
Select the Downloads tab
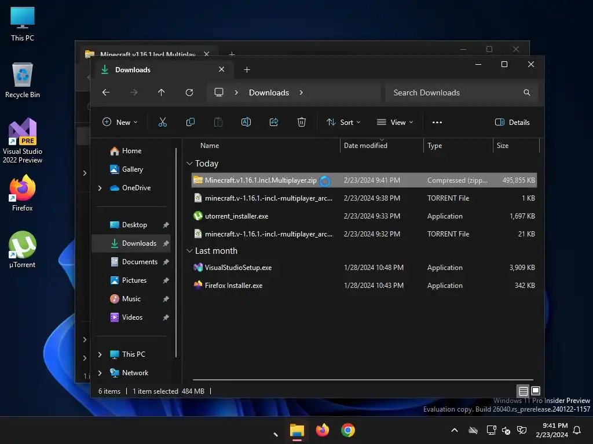(x=163, y=70)
